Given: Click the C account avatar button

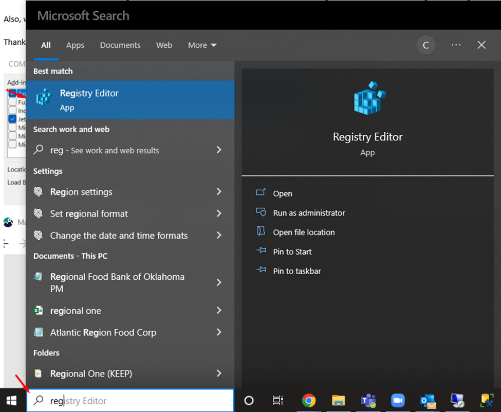Looking at the screenshot, I should pos(425,45).
